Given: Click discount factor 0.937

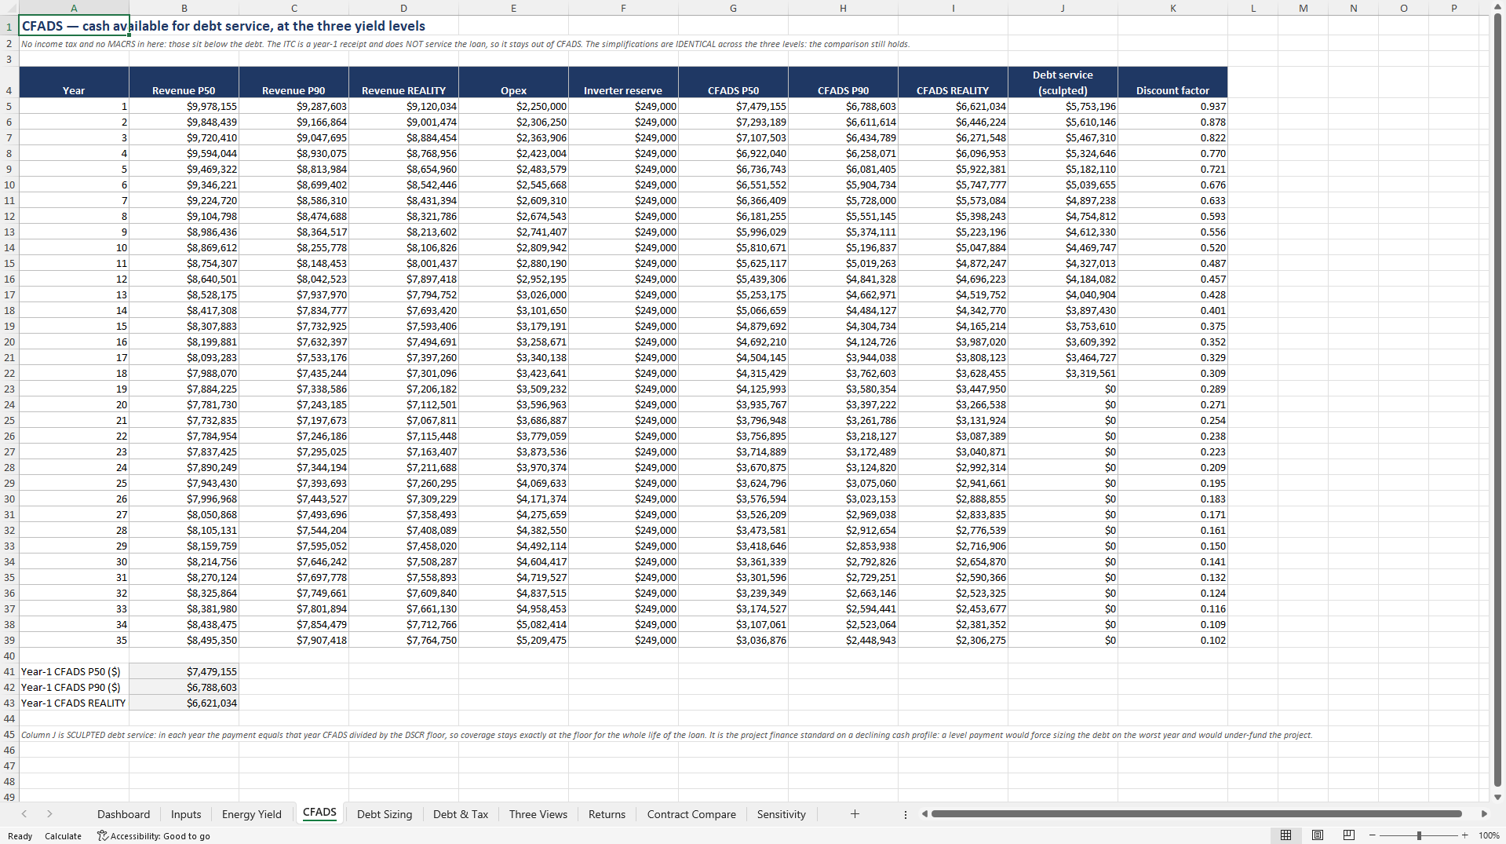Looking at the screenshot, I should [1172, 106].
